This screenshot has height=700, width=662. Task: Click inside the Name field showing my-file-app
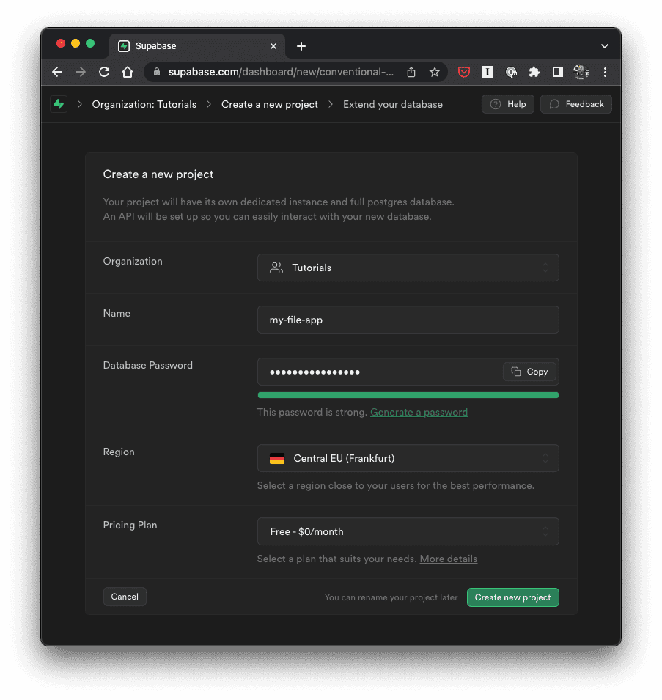click(x=408, y=320)
